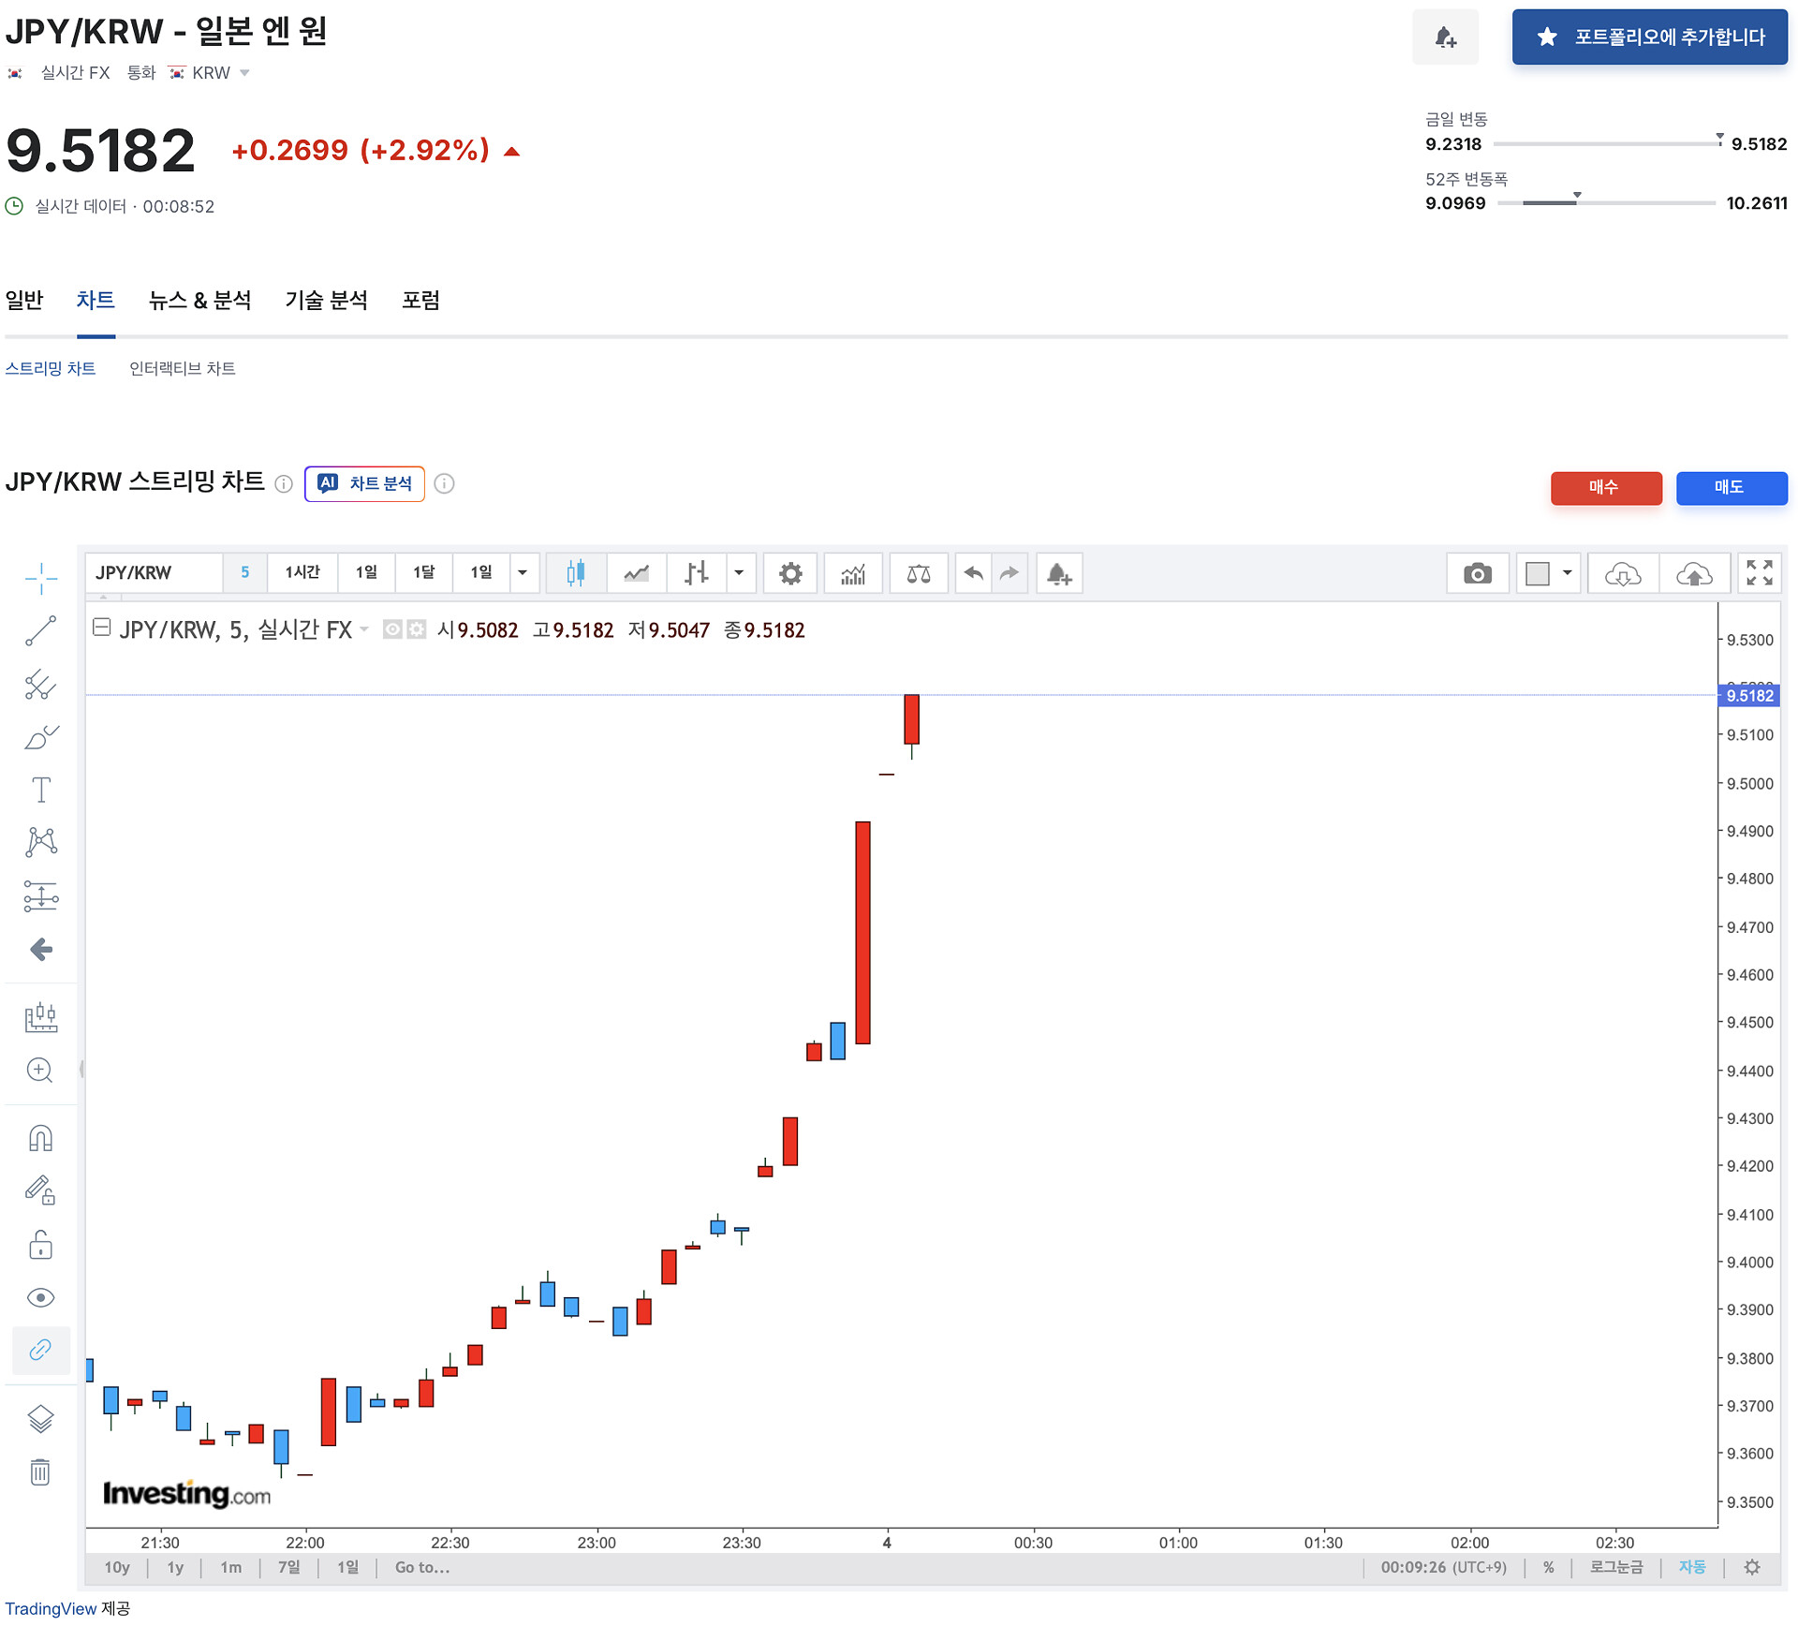
Task: Toggle magnet mode for drawings
Action: pyautogui.click(x=40, y=1138)
